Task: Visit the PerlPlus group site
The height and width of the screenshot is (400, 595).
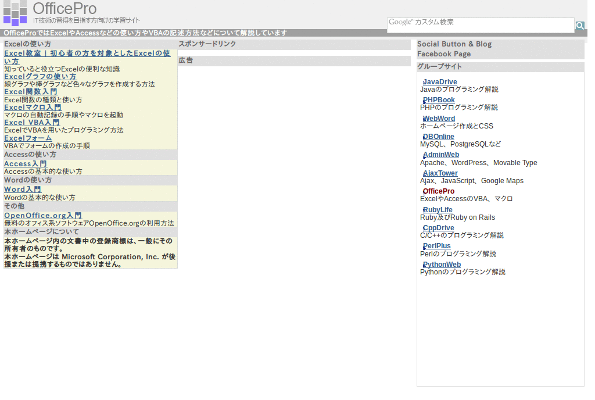Action: coord(437,245)
